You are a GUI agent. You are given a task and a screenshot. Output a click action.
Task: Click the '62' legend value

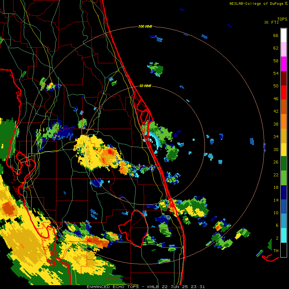pyautogui.click(x=276, y=48)
